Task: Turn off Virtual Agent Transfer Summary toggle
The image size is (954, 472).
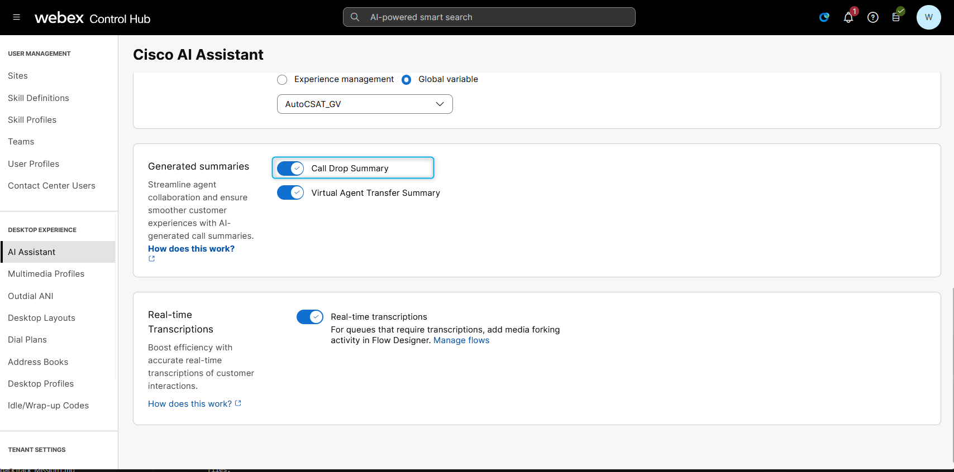Action: coord(290,192)
